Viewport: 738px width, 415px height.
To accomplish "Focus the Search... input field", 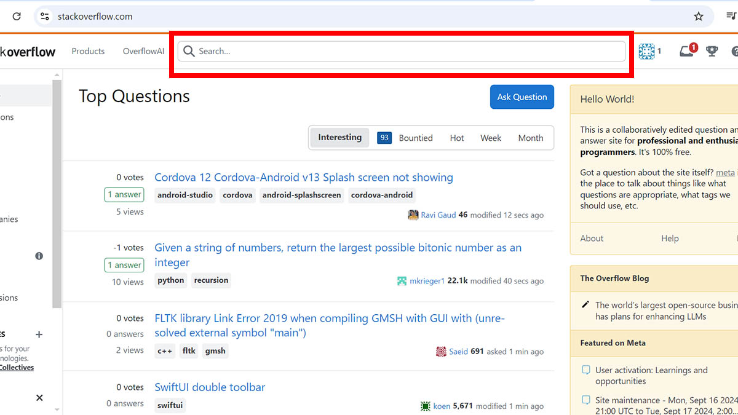I will 402,51.
